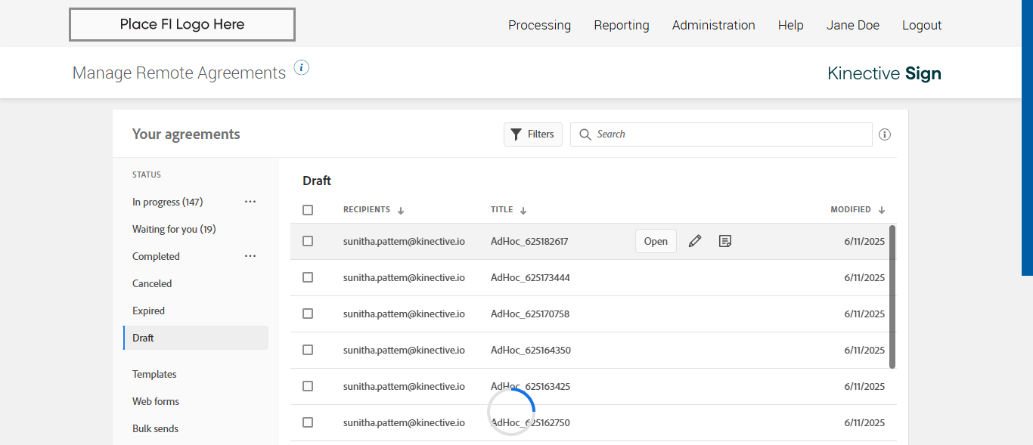Select the checkbox for AdHoc_625164350
This screenshot has height=445, width=1033.
[308, 350]
